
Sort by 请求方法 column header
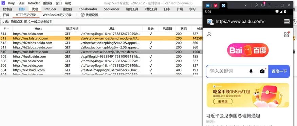point(72,29)
